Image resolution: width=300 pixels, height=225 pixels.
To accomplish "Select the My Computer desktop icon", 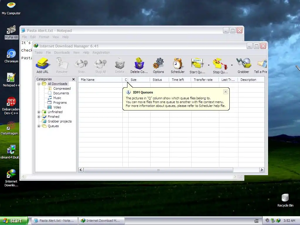I will tap(11, 8).
